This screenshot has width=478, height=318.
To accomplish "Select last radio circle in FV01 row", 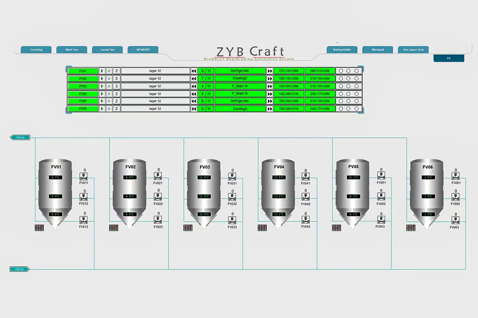I will coord(357,71).
